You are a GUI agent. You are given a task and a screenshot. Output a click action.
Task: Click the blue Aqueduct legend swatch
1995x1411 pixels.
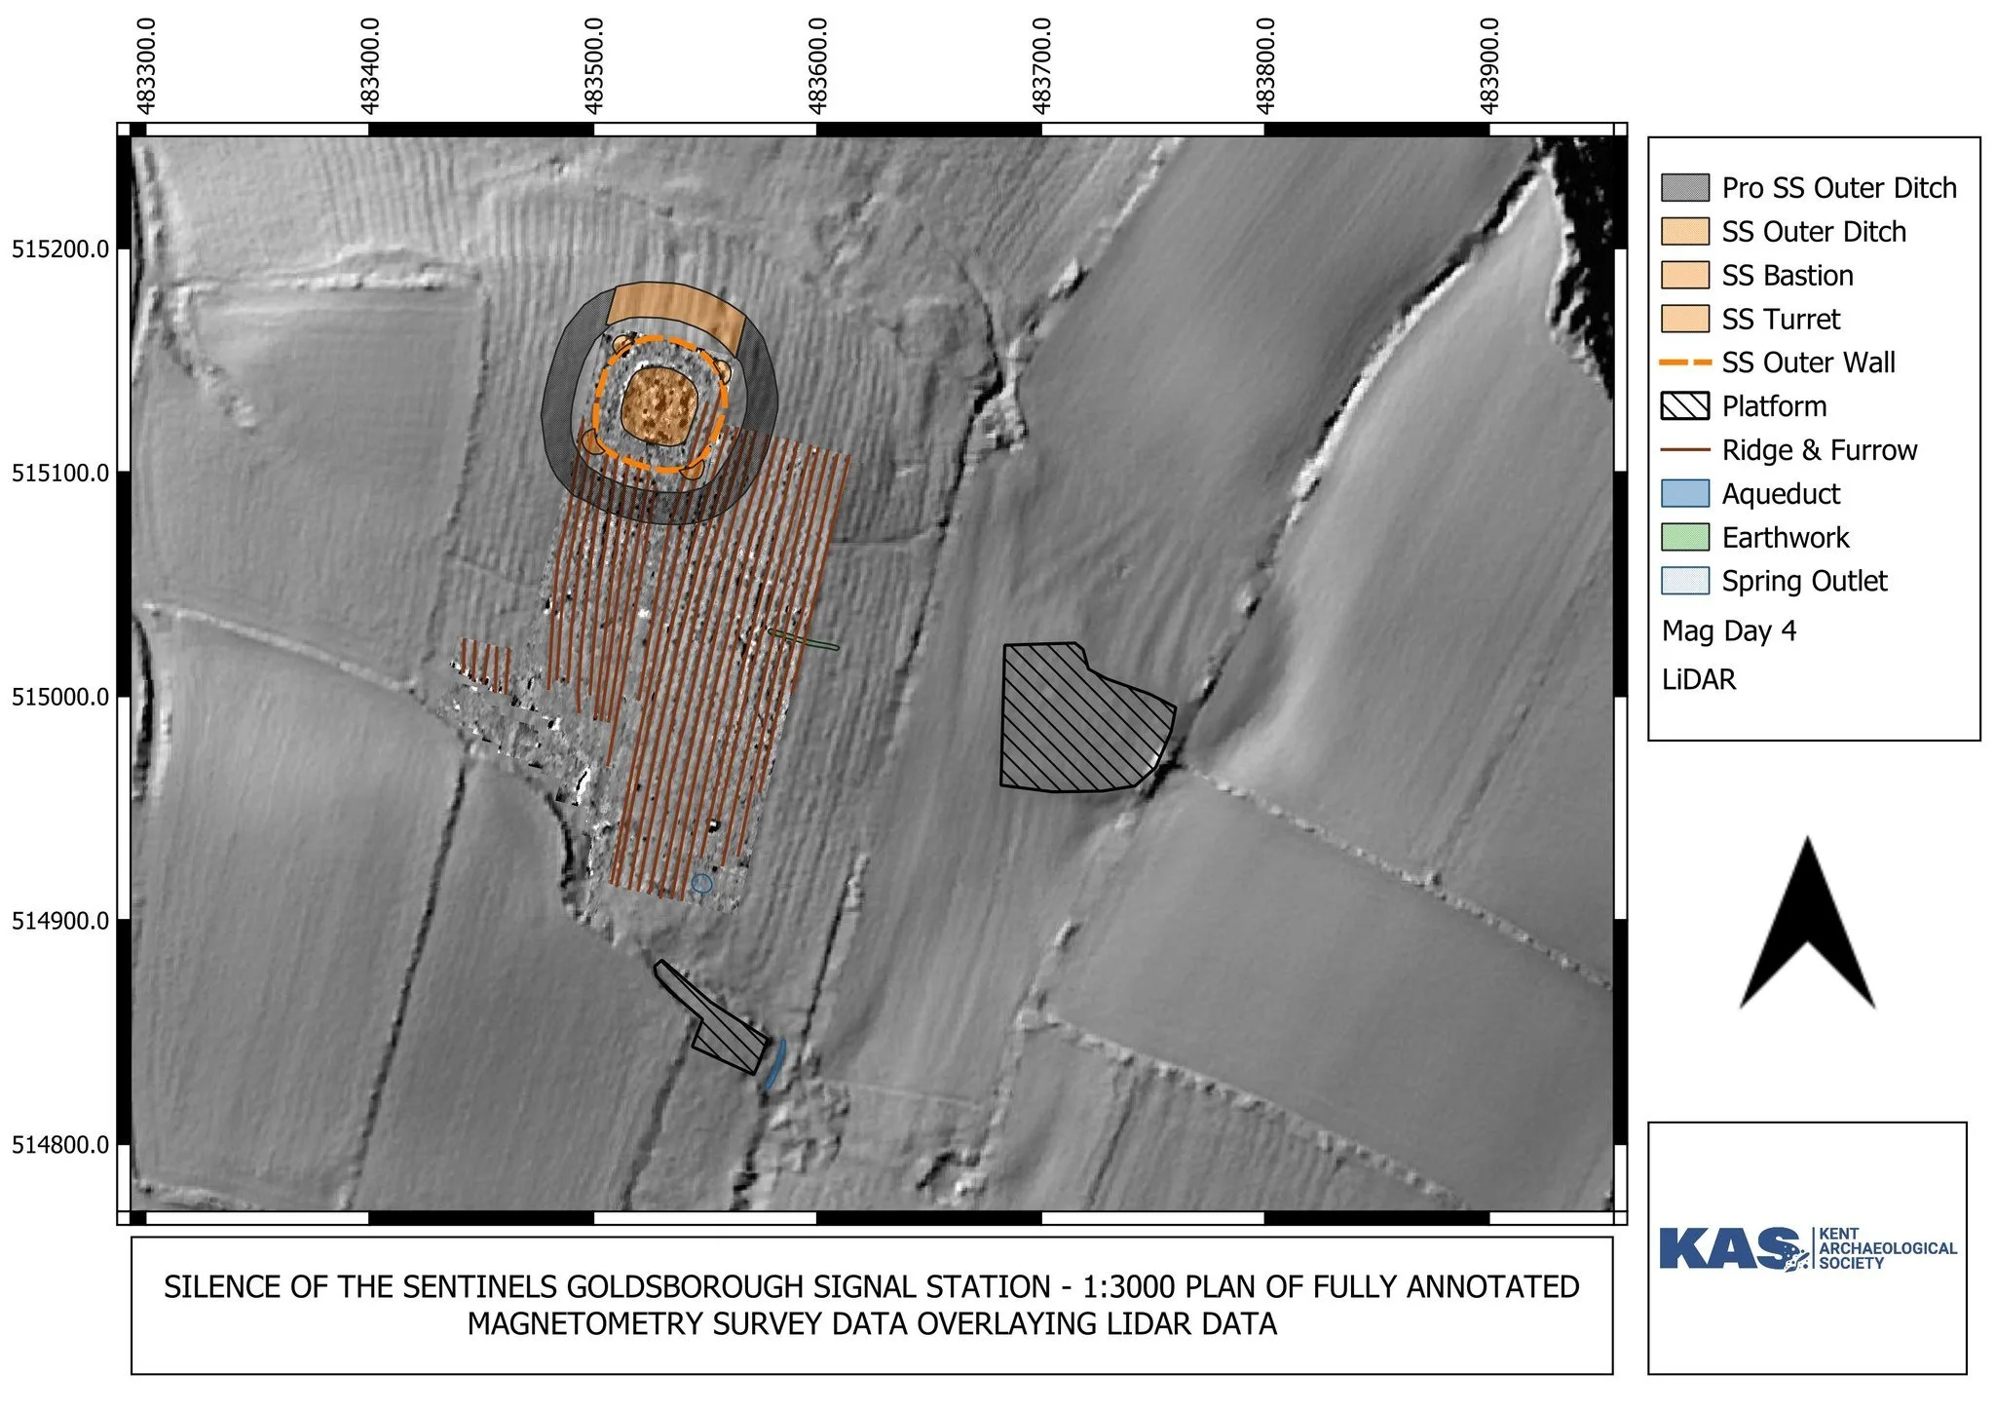click(1684, 493)
